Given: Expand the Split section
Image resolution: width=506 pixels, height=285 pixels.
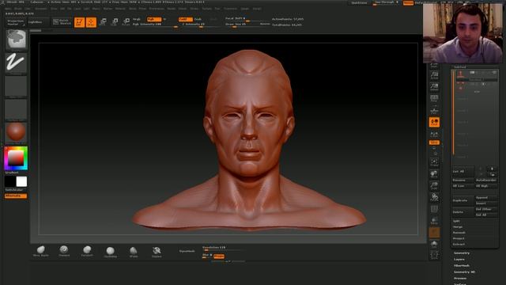Looking at the screenshot, I should tap(456, 221).
